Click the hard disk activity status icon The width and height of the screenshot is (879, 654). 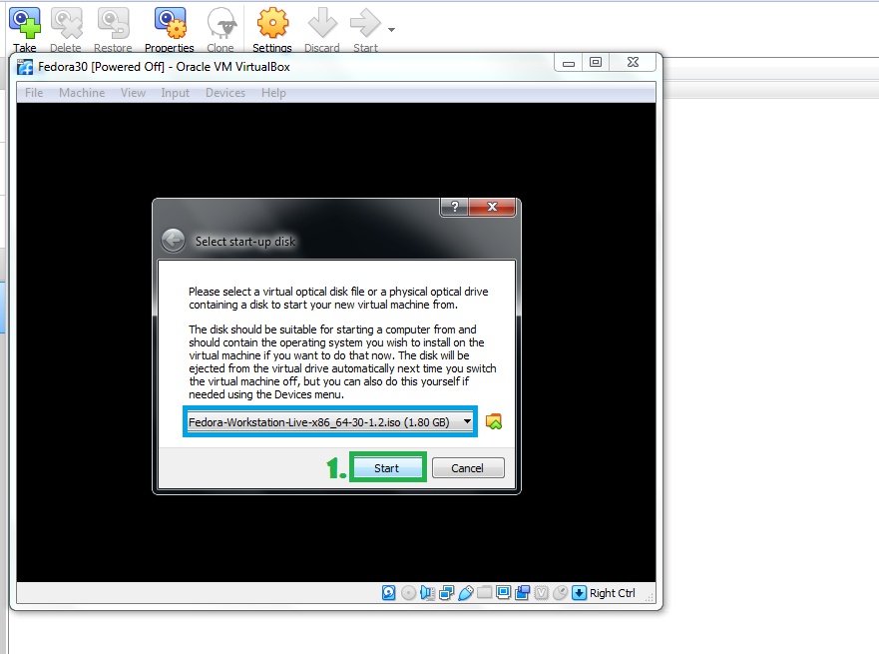point(388,593)
